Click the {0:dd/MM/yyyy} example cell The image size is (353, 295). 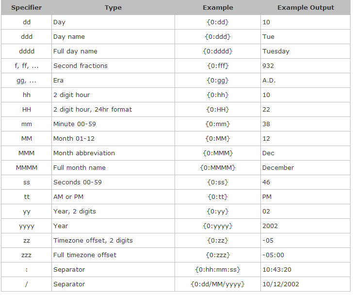click(218, 284)
